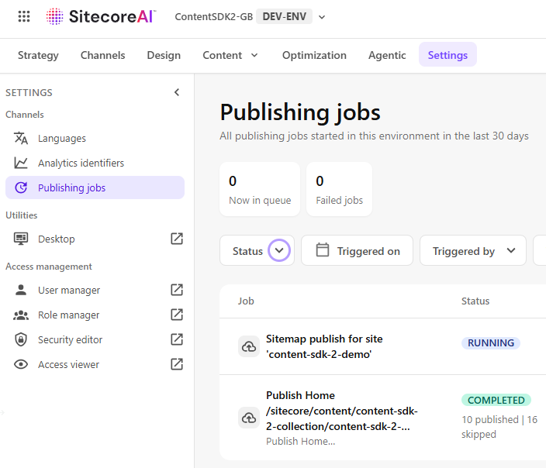
Task: Open Access viewer external link icon
Action: tap(177, 364)
